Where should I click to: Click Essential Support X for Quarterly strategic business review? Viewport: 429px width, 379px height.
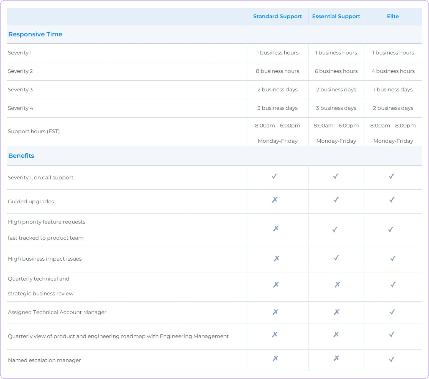pos(337,285)
